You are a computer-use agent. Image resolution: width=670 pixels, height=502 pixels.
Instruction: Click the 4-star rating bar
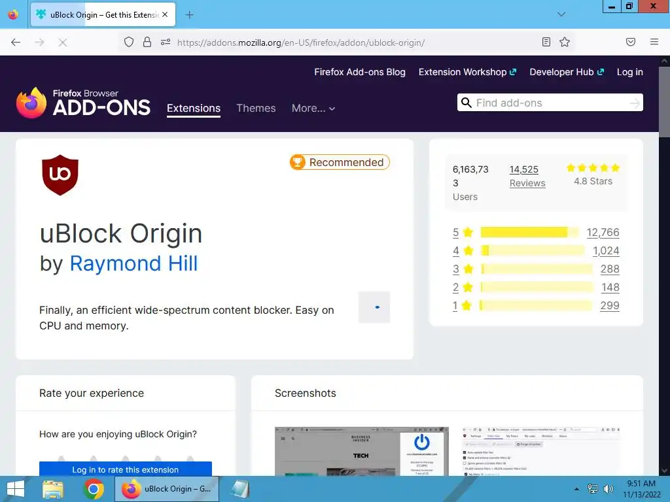coord(533,251)
